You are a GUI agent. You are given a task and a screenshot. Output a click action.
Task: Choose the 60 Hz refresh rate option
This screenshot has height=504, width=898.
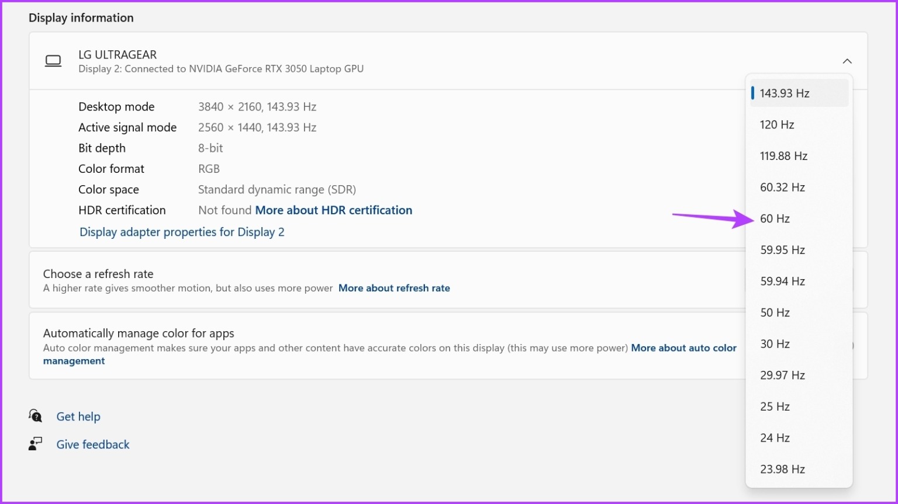(x=775, y=219)
